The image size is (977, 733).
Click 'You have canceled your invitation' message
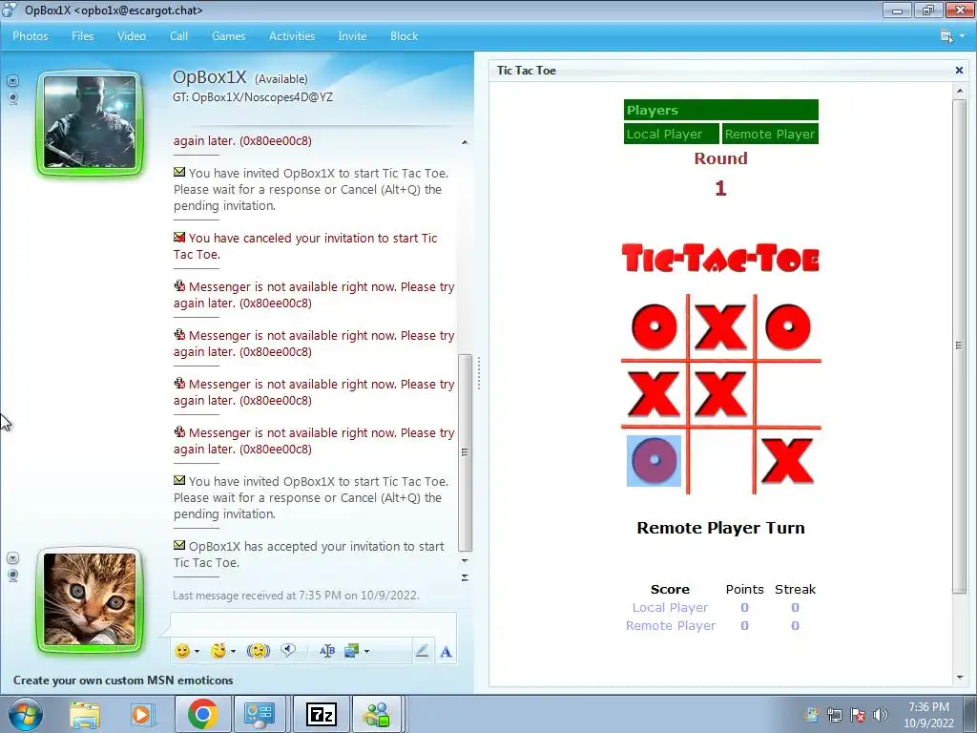pyautogui.click(x=305, y=245)
